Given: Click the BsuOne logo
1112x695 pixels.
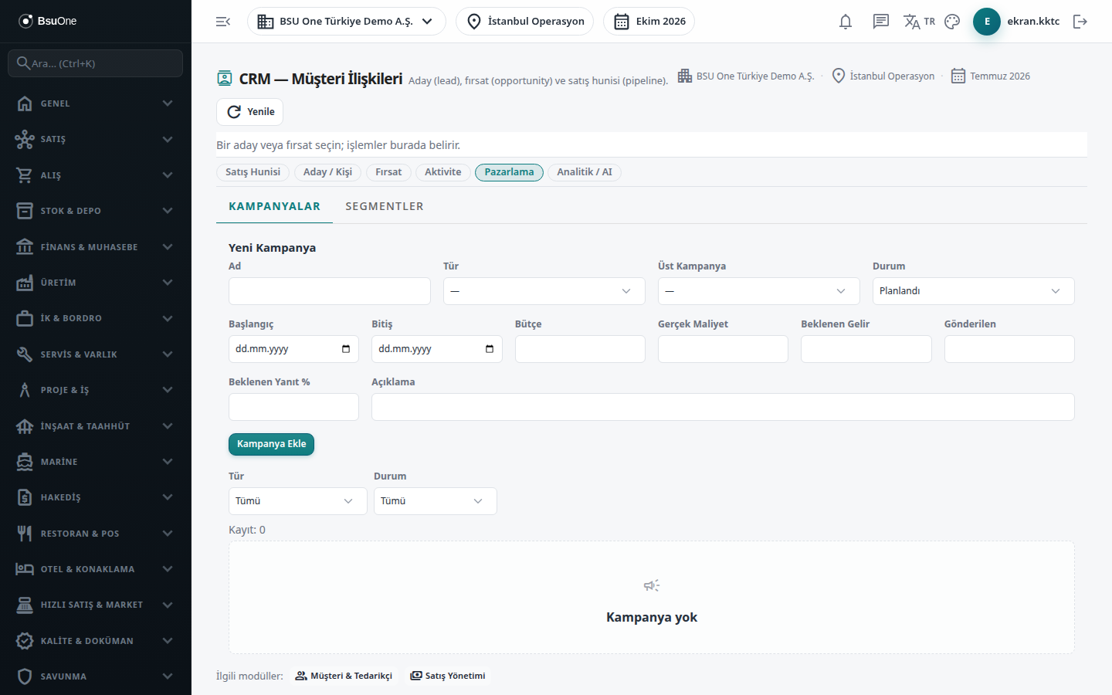Looking at the screenshot, I should tap(48, 21).
